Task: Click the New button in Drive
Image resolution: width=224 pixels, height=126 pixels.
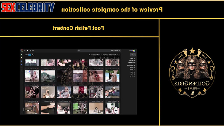Action: tap(133, 55)
